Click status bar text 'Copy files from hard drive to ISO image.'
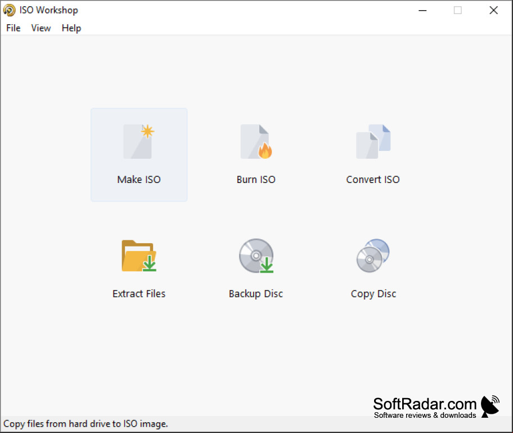The width and height of the screenshot is (513, 433). point(85,424)
